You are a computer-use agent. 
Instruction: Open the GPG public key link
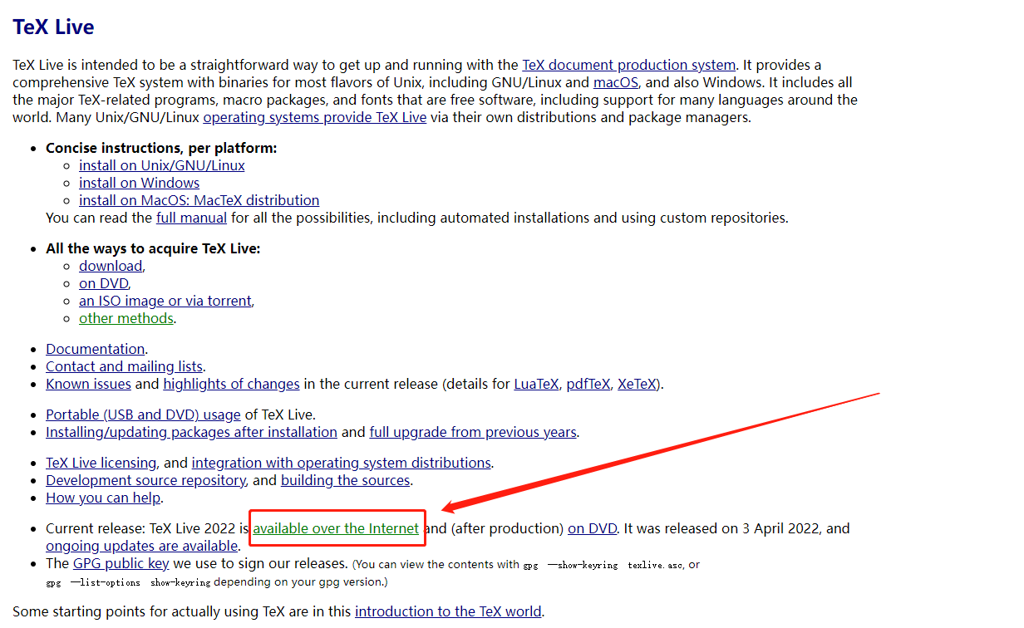pyautogui.click(x=121, y=563)
